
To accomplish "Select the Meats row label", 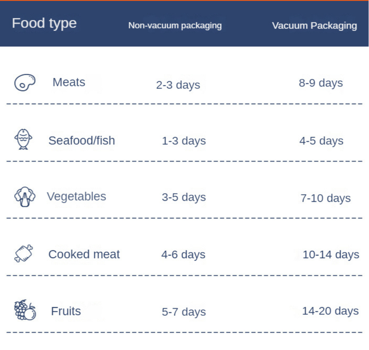I will (69, 82).
